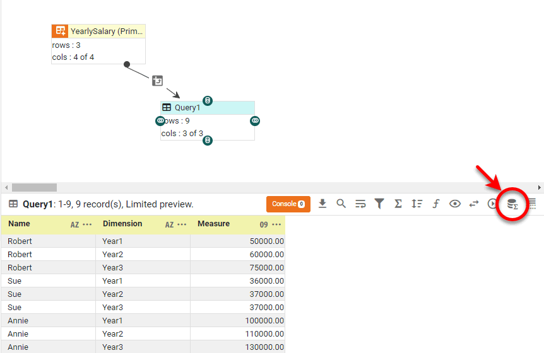Click the scroll right arrow of canvas
The height and width of the screenshot is (353, 544).
[539, 187]
